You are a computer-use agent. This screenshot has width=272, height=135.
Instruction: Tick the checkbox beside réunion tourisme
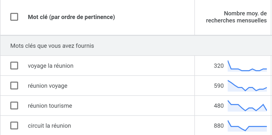pyautogui.click(x=14, y=106)
